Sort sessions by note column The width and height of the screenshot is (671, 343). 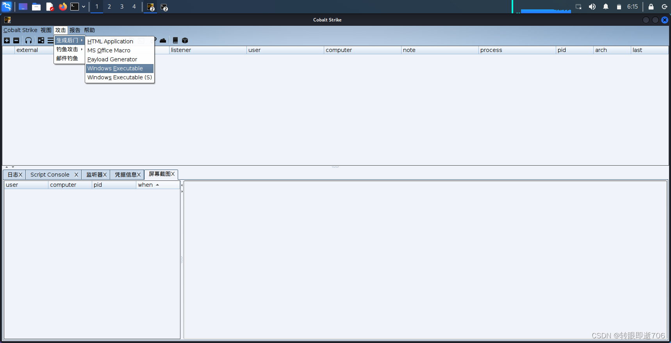click(x=440, y=50)
